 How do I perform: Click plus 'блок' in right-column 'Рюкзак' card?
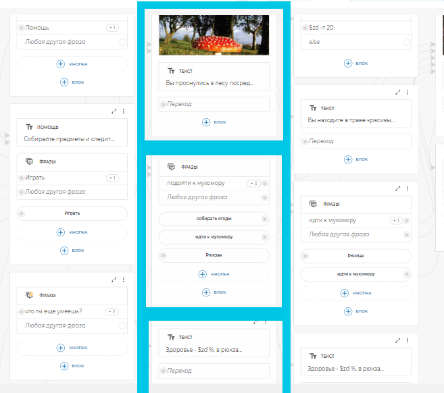[x=348, y=311]
